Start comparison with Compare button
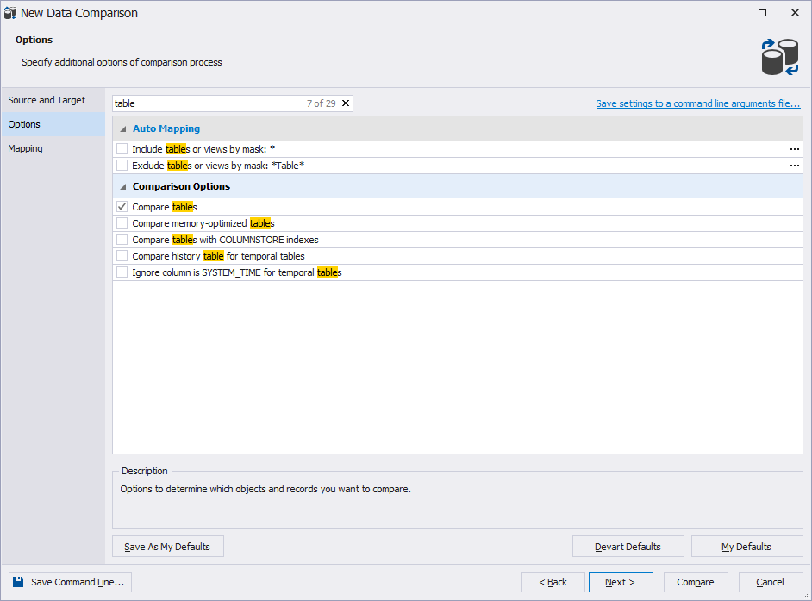Image resolution: width=812 pixels, height=601 pixels. [696, 582]
